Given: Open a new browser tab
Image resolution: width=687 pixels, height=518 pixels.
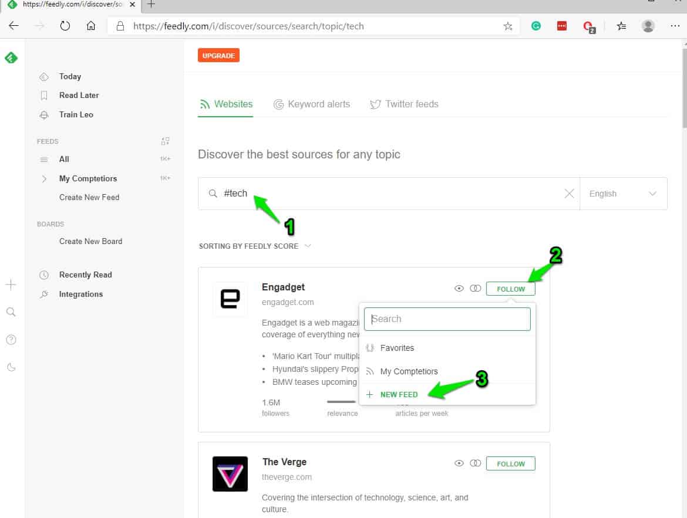Looking at the screenshot, I should point(151,4).
